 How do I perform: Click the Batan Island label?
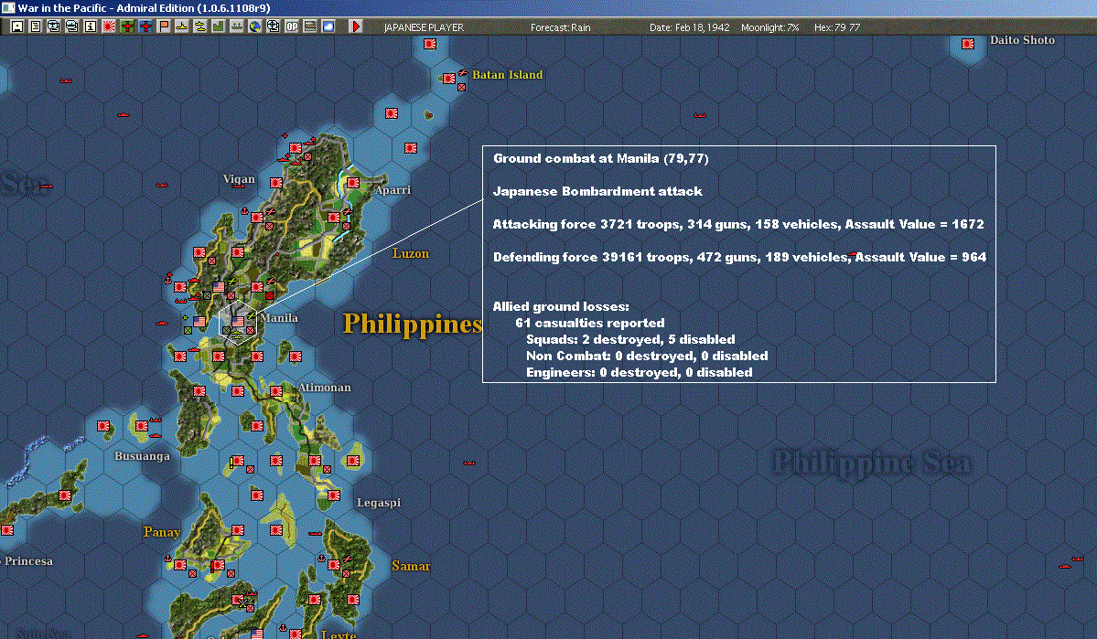507,74
